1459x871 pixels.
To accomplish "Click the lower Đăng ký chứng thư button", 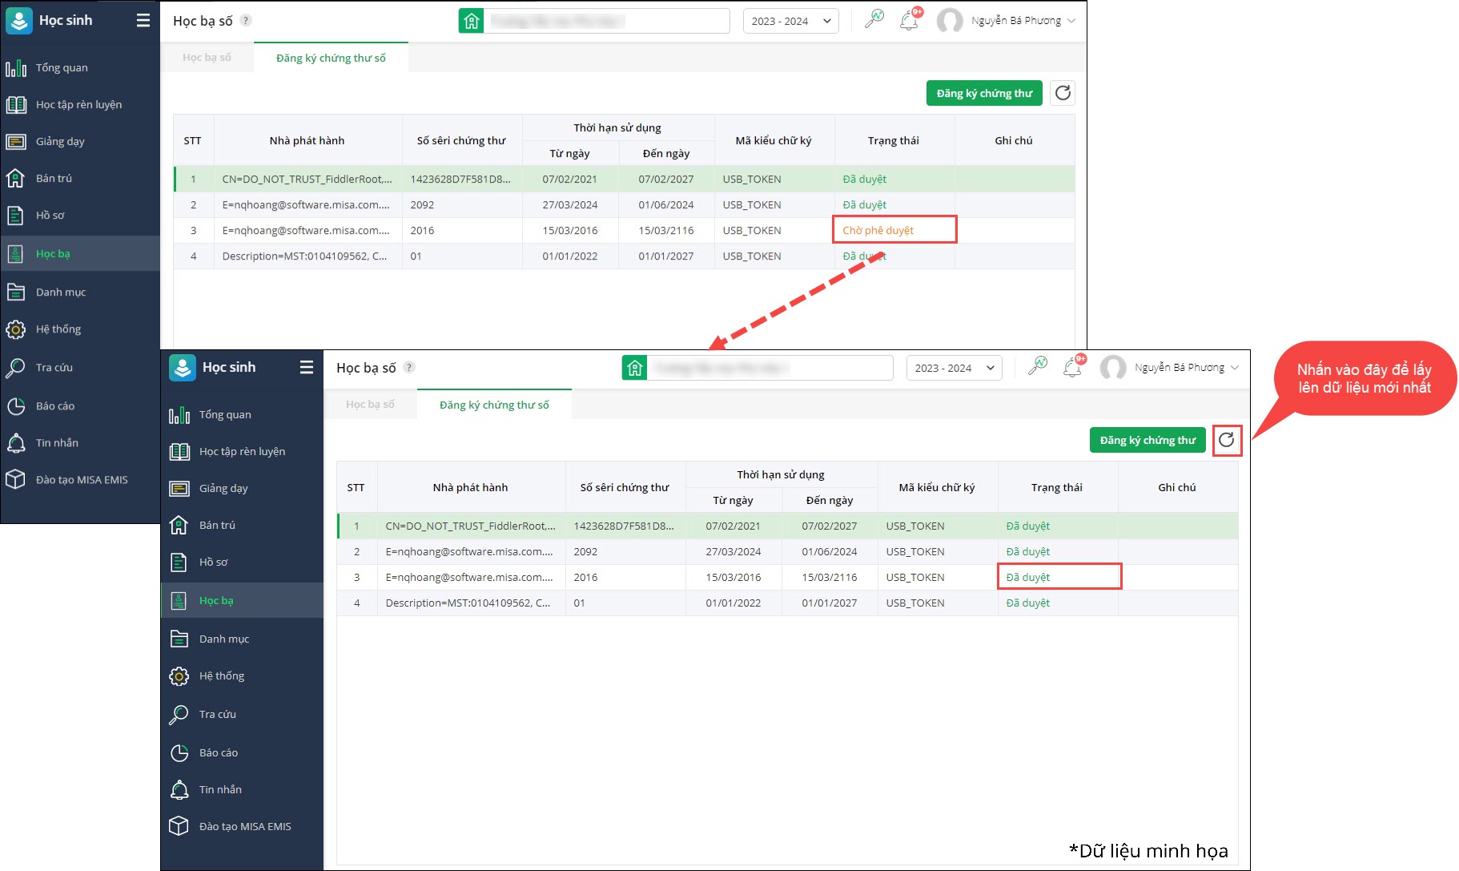I will 1147,440.
